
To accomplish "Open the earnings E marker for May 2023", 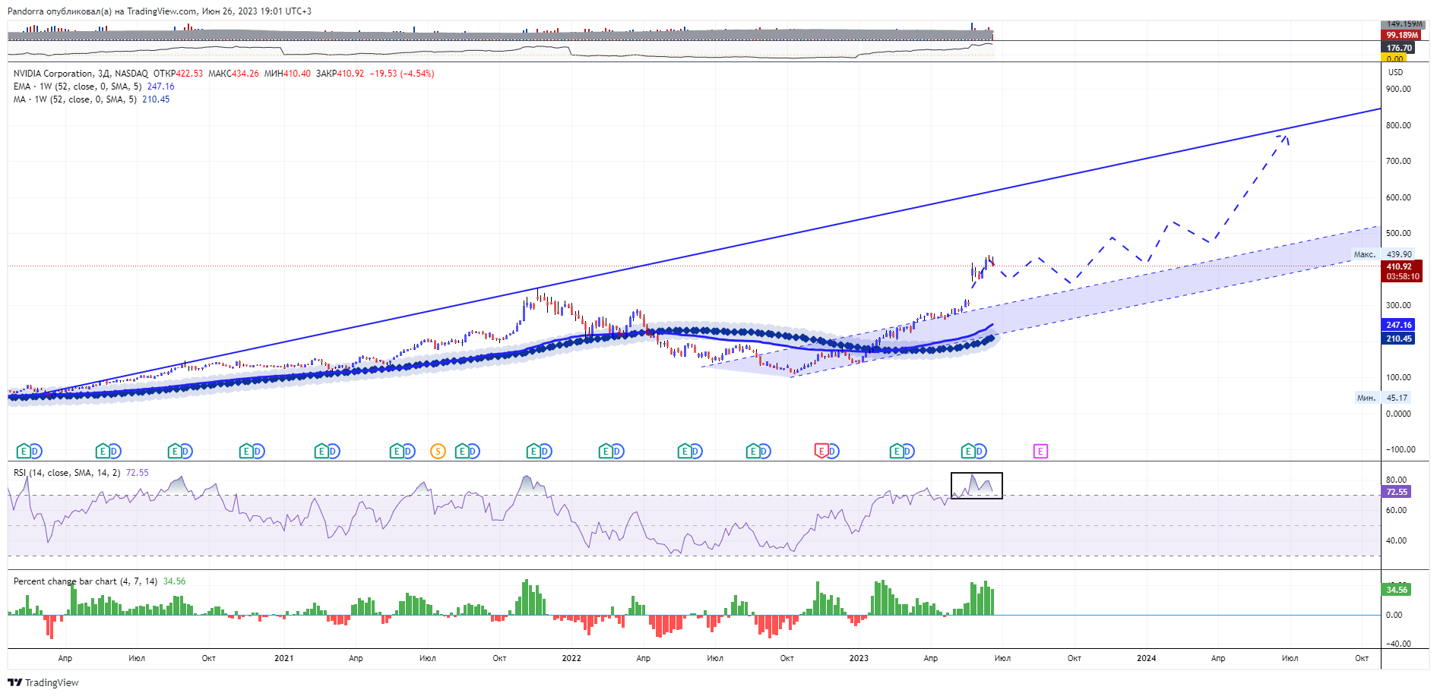I will coord(968,452).
